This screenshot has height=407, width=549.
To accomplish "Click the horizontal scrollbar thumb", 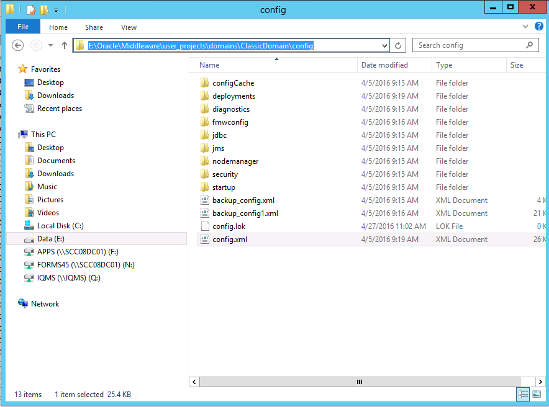I will click(x=360, y=382).
